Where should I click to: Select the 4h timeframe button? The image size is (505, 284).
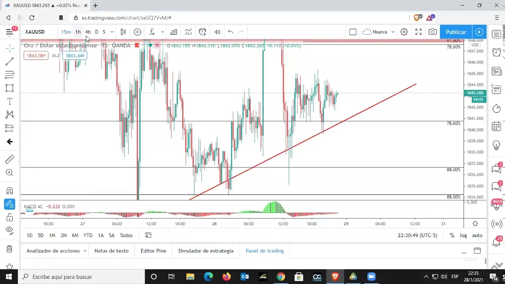(88, 32)
